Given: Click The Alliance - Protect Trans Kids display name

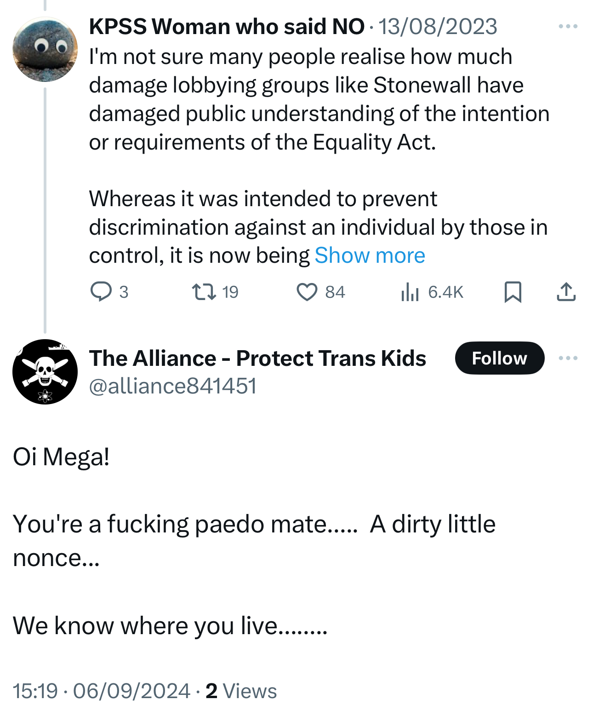Looking at the screenshot, I should tap(257, 358).
